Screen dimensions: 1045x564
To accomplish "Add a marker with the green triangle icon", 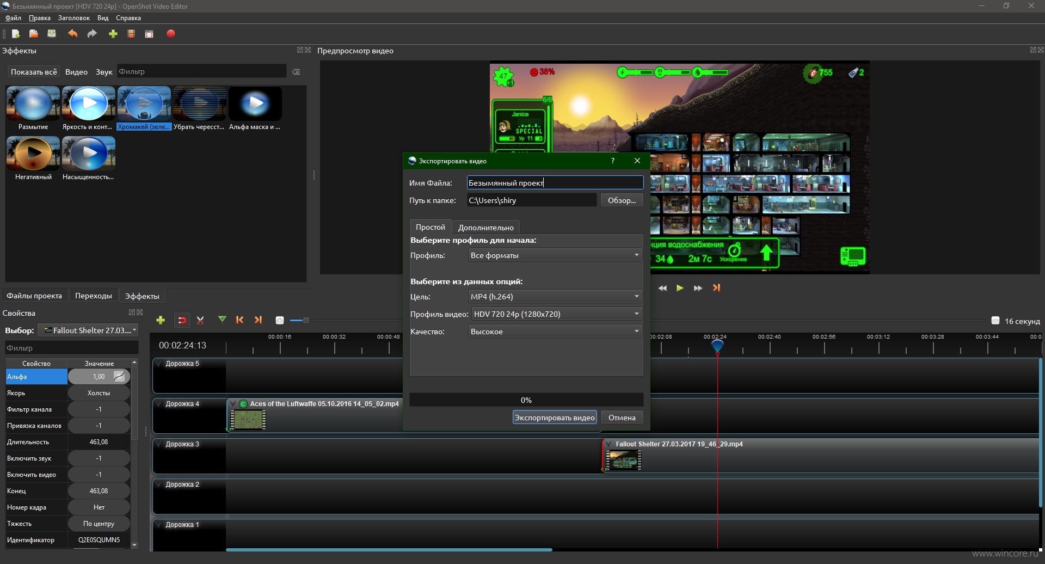I will click(x=222, y=320).
